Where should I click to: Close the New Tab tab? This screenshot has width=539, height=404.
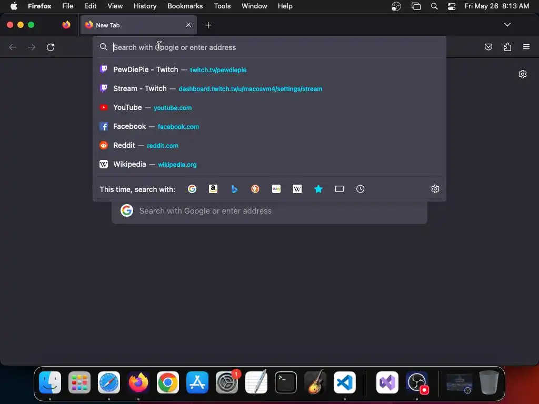click(188, 25)
